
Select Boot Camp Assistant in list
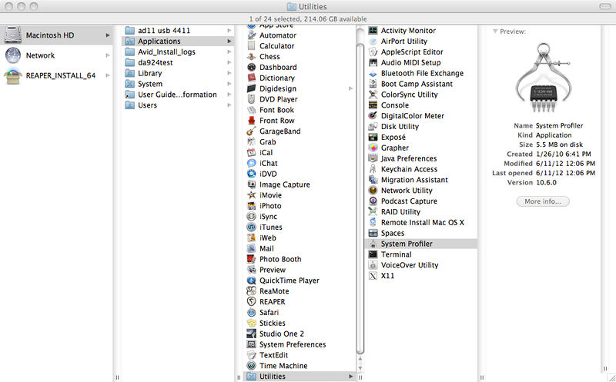click(x=417, y=84)
